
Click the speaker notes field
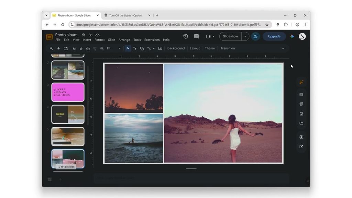[x=191, y=178]
